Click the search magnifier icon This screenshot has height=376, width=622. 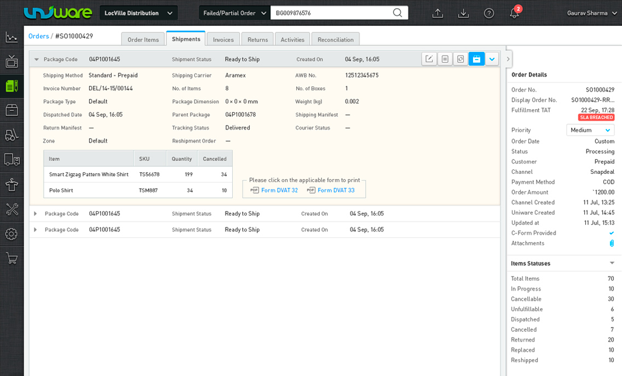coord(398,13)
